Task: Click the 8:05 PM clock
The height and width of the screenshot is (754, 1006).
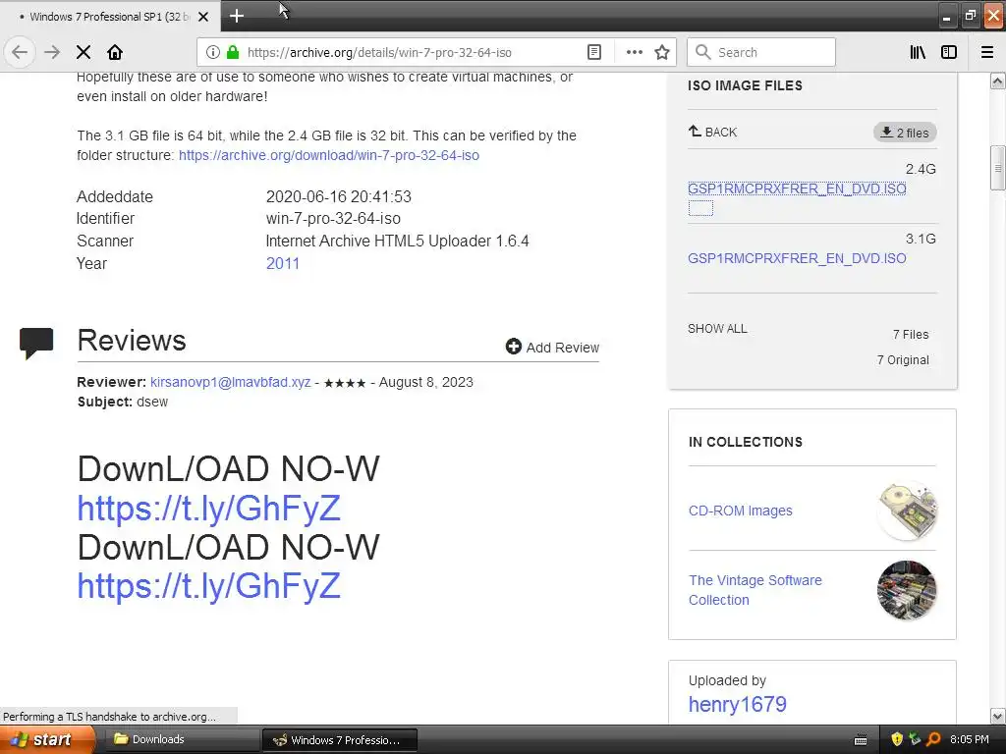Action: (970, 739)
